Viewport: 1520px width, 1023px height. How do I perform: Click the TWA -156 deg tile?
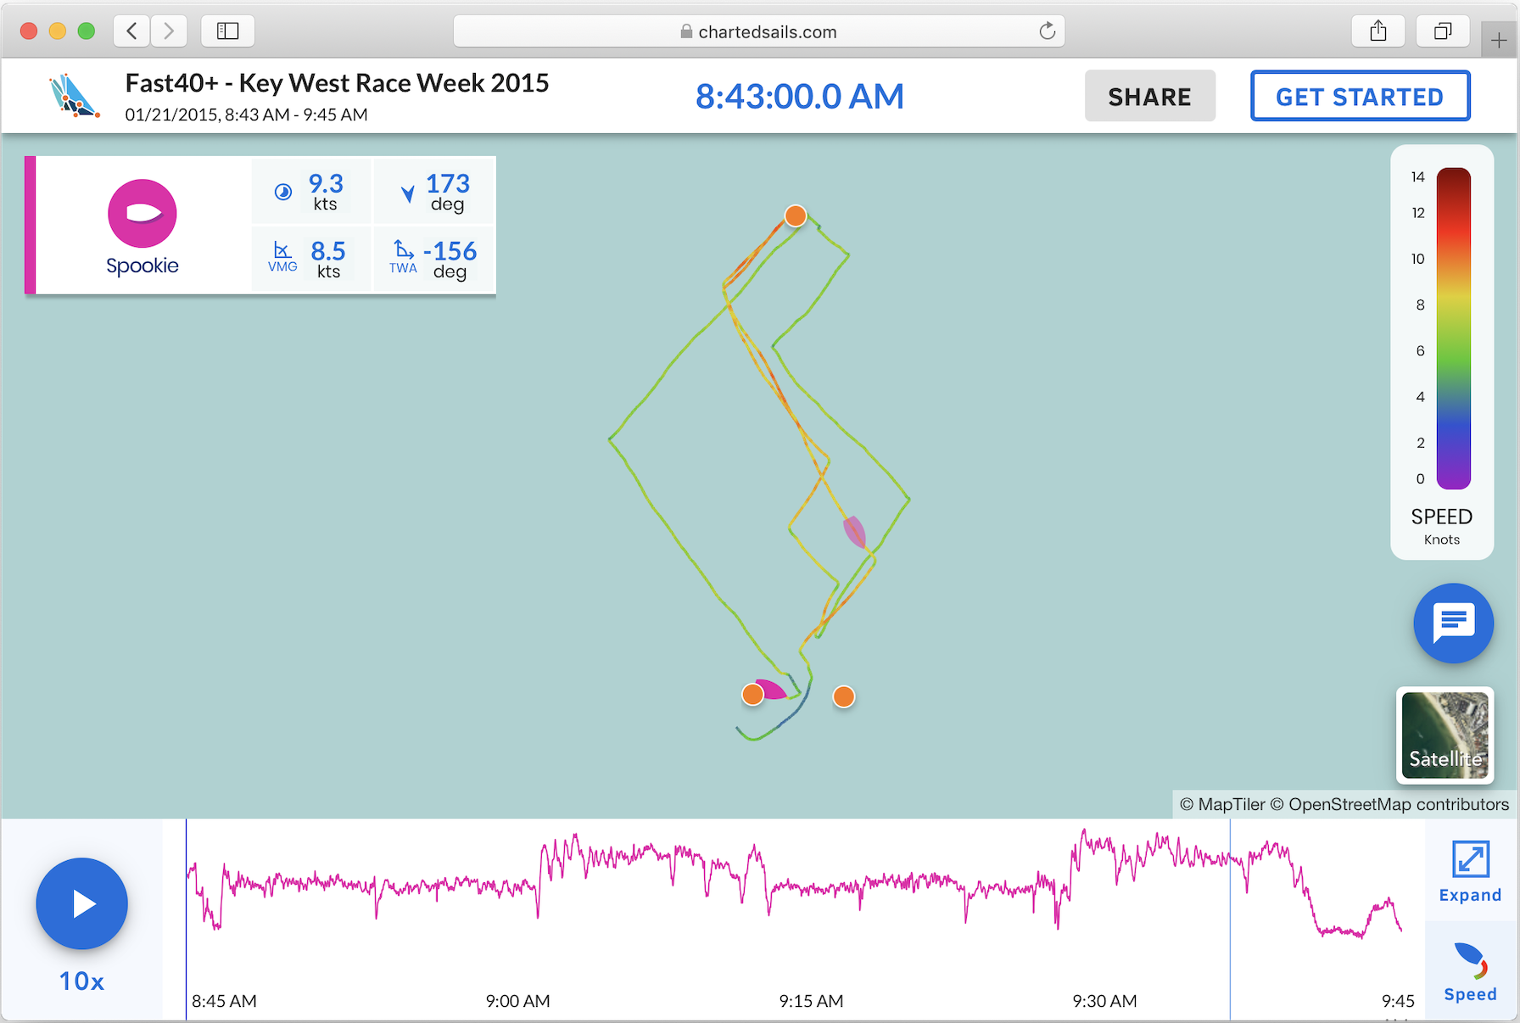click(434, 260)
